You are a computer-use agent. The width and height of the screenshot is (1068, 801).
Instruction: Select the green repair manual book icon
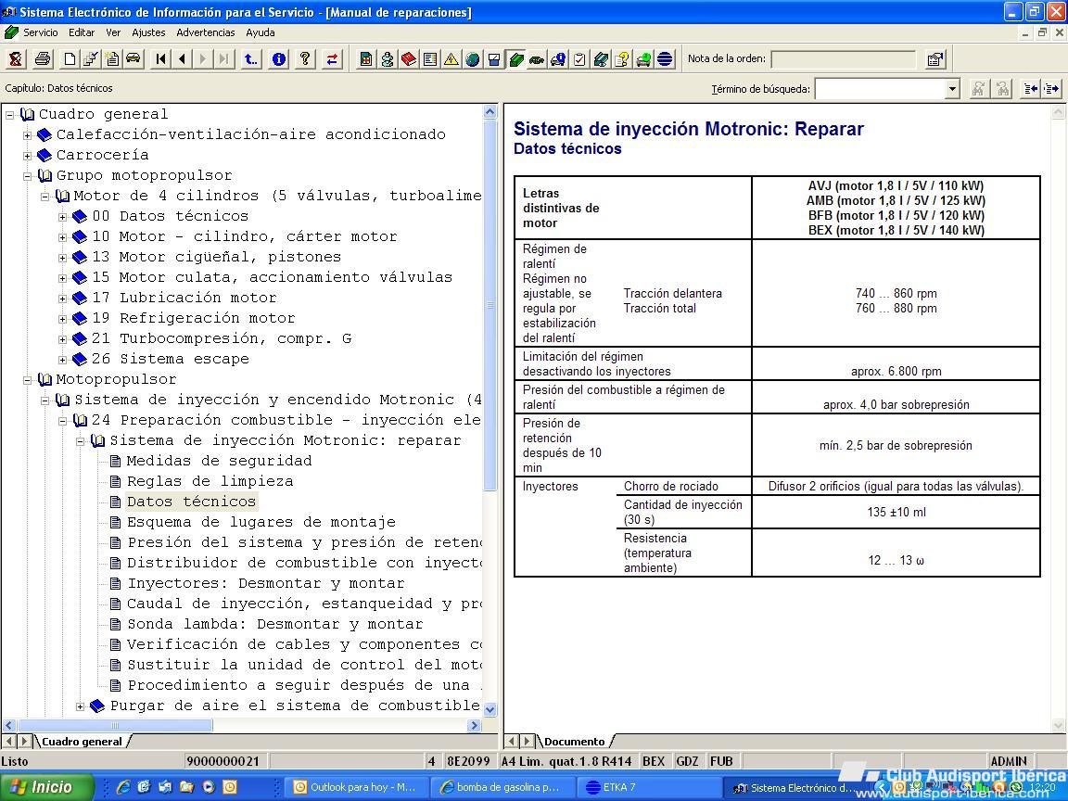point(515,59)
